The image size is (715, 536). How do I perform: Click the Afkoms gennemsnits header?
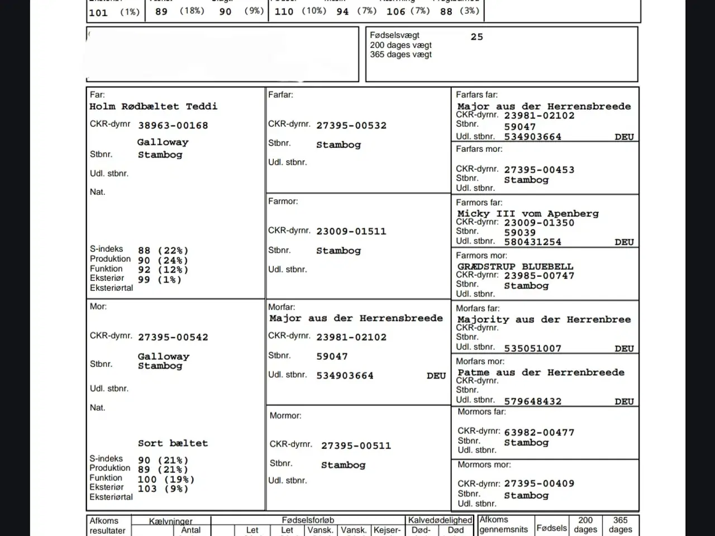point(503,525)
